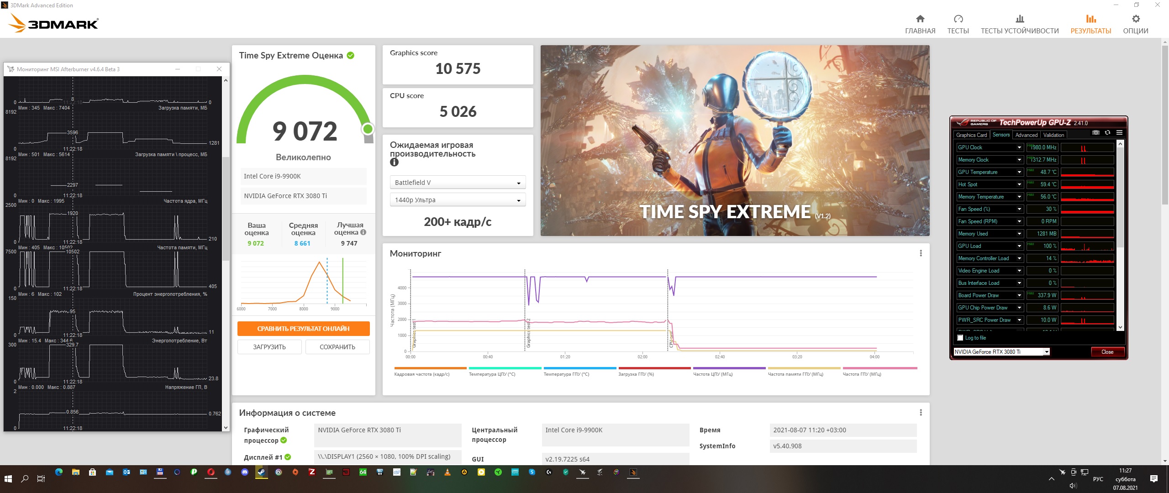
Task: Open the three-dot menu of Информация о системе
Action: (921, 413)
